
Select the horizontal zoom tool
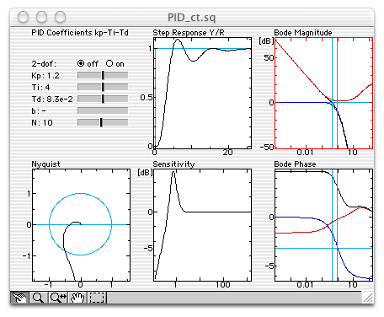point(58,298)
